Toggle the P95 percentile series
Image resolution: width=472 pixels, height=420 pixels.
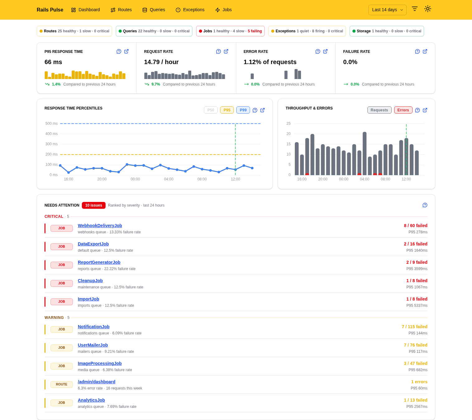(227, 110)
